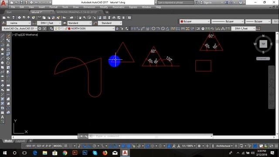Click TOP face on the ViewCube
The width and height of the screenshot is (279, 157).
click(x=263, y=44)
